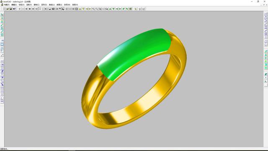Click the yellow up triangle icon

click(x=80, y=9)
